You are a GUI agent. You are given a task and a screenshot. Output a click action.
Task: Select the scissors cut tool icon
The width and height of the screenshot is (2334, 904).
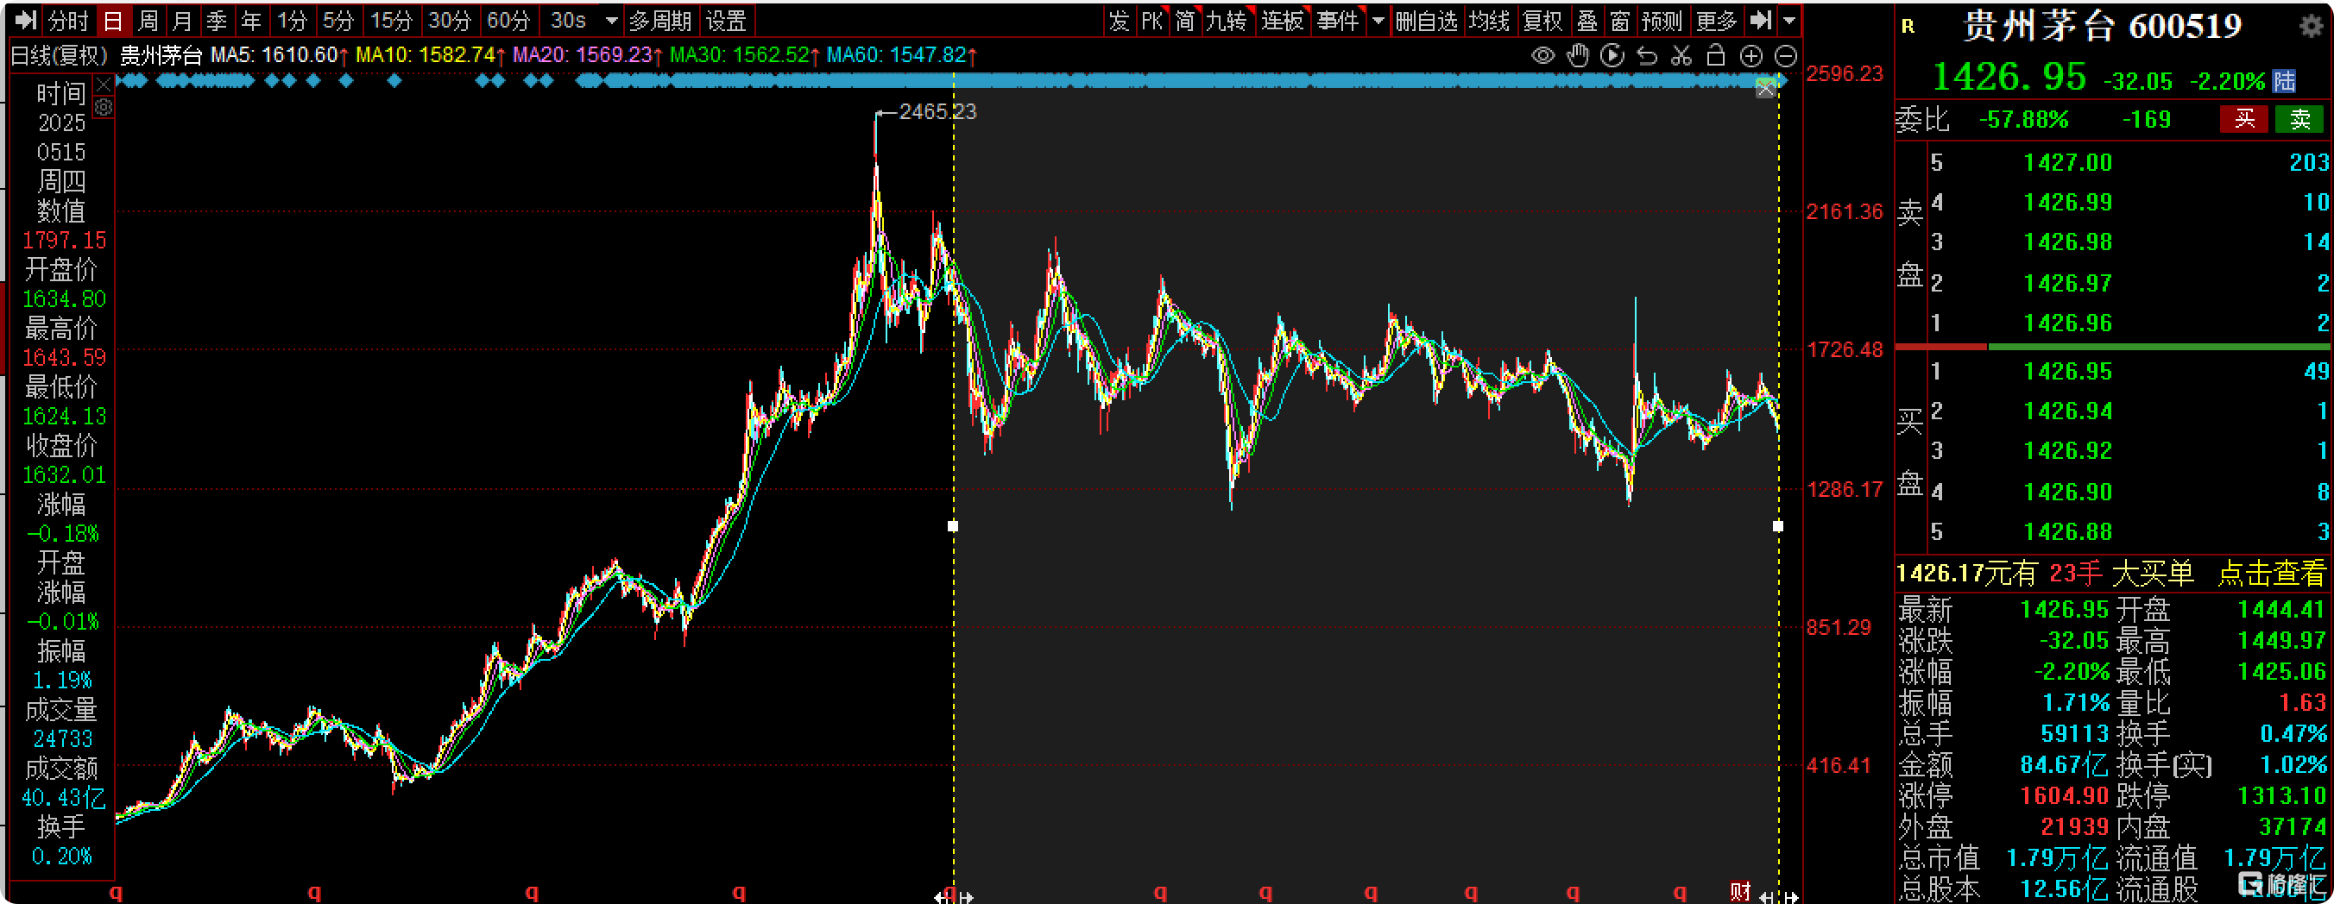[x=1681, y=56]
